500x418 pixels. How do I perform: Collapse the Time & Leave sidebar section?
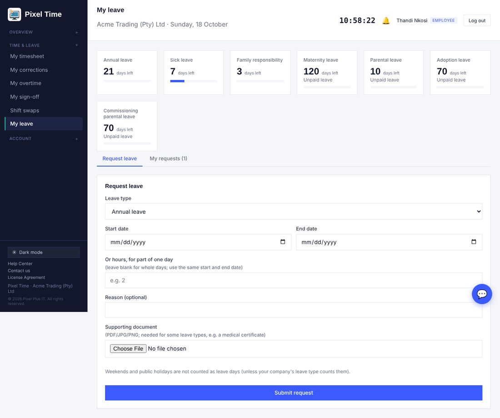click(44, 45)
